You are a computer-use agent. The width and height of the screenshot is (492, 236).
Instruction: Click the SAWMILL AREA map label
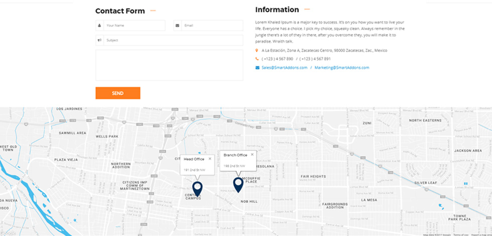(72, 133)
